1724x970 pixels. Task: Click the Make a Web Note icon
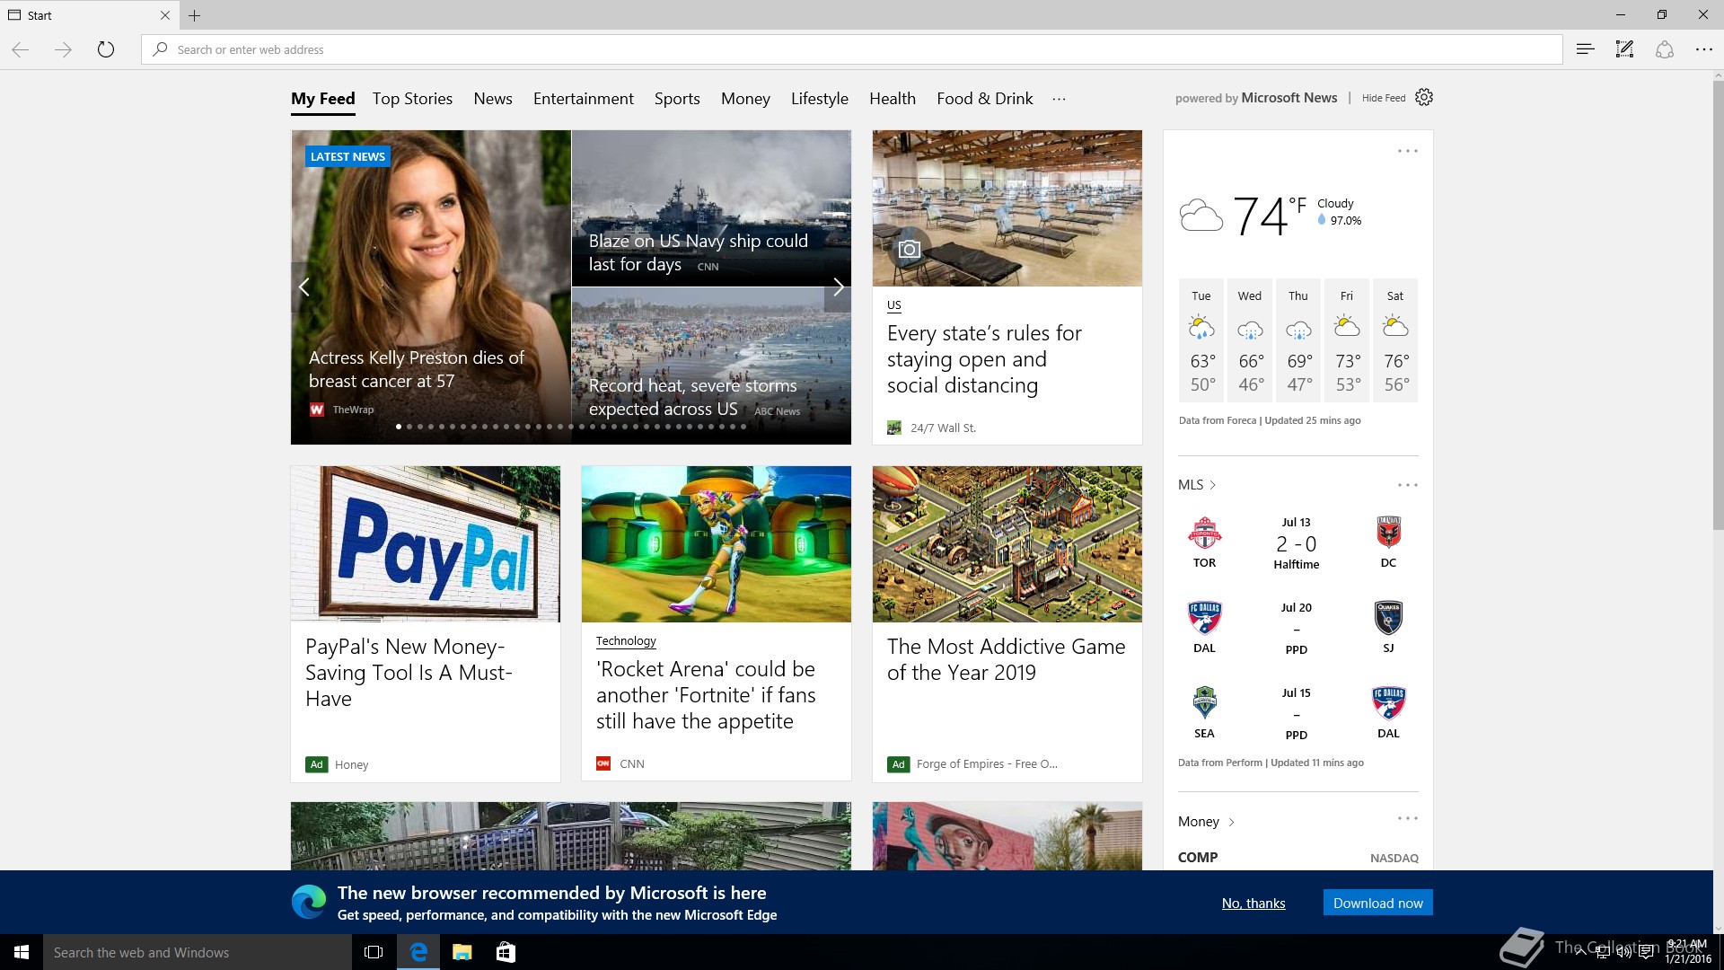coord(1624,49)
